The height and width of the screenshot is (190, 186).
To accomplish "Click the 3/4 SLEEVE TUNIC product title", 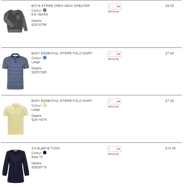I will 46,148.
